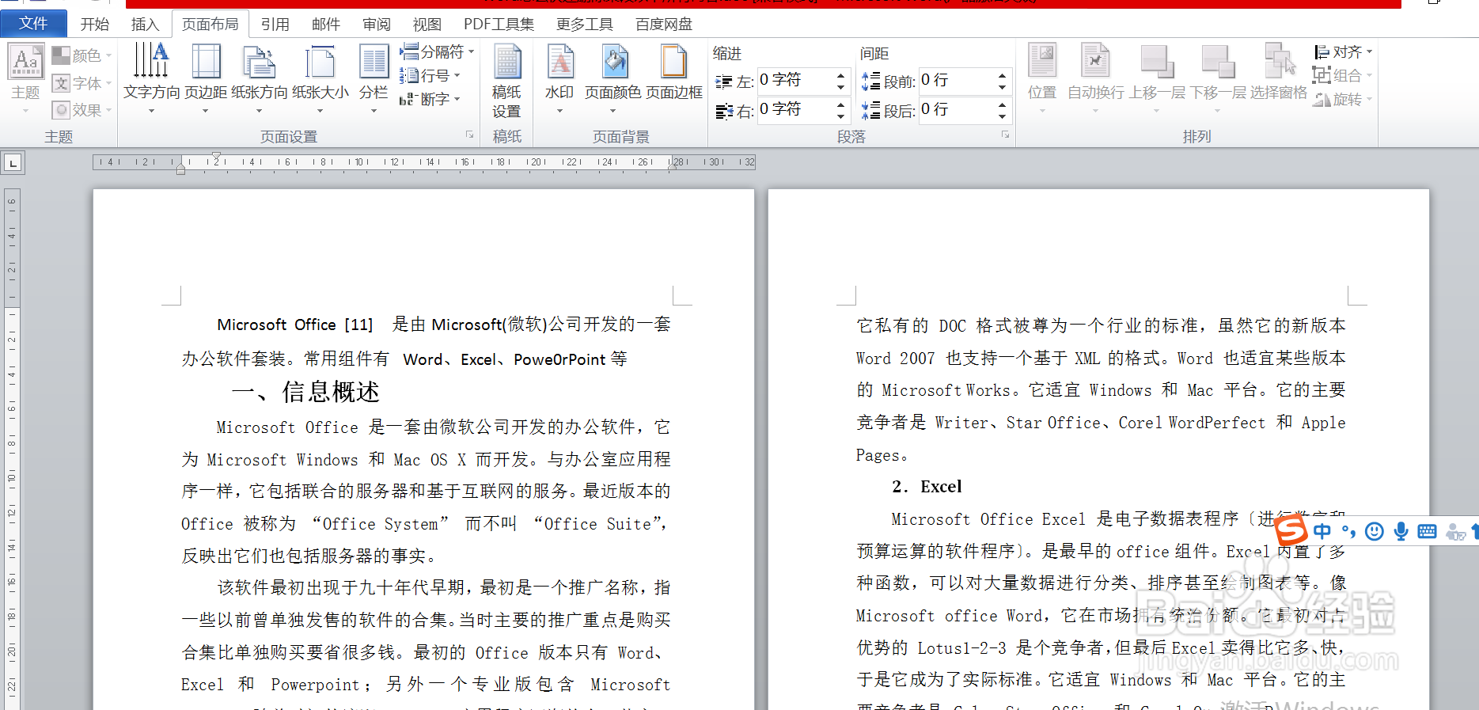Click the Sogou skin/account icon

(x=1456, y=532)
